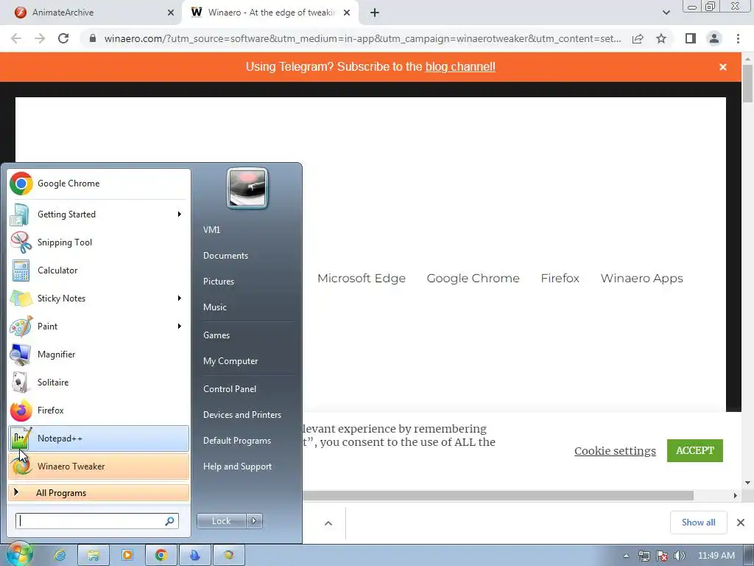Open Music from Start menu
The height and width of the screenshot is (566, 754).
click(x=214, y=307)
